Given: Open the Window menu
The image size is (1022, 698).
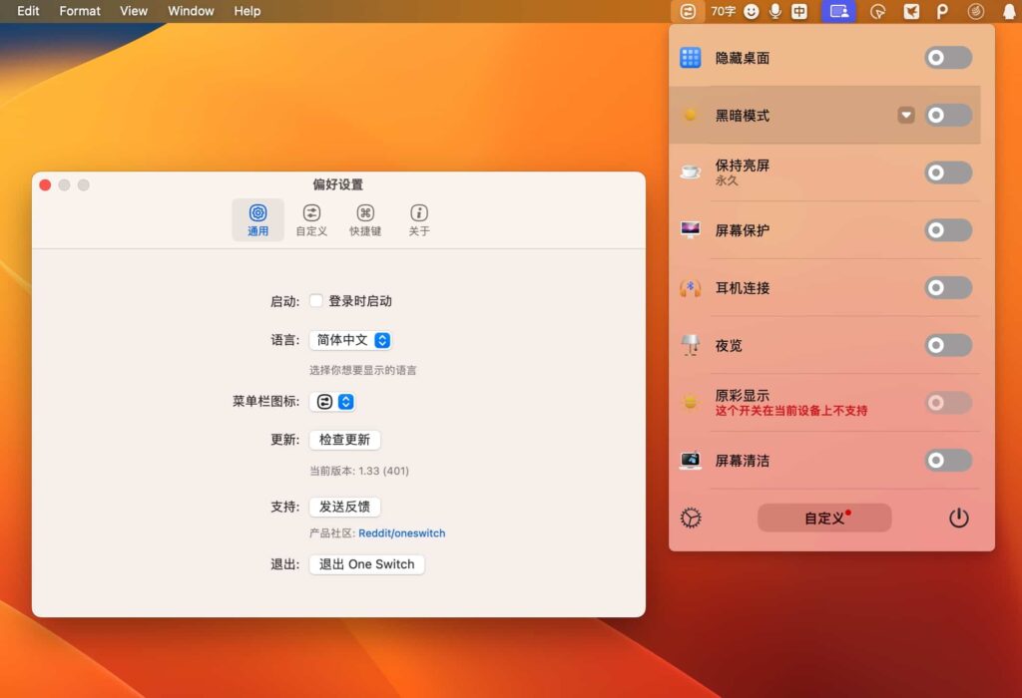Looking at the screenshot, I should [190, 11].
